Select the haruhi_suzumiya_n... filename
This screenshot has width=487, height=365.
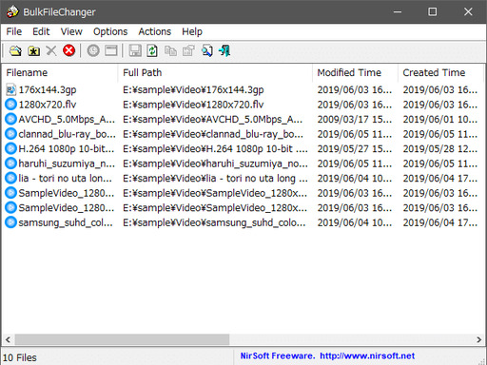[67, 163]
